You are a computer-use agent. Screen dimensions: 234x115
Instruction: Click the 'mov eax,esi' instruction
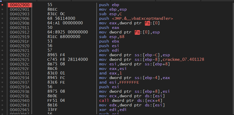coord(113,69)
